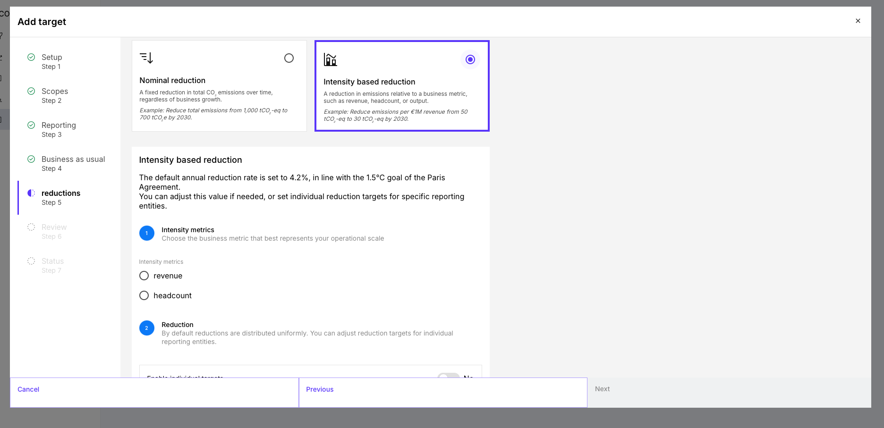Click the Business as usual checkmark icon
The height and width of the screenshot is (428, 884).
coord(31,159)
